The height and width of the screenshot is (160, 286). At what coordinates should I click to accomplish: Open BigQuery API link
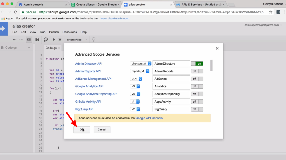[x=84, y=109]
